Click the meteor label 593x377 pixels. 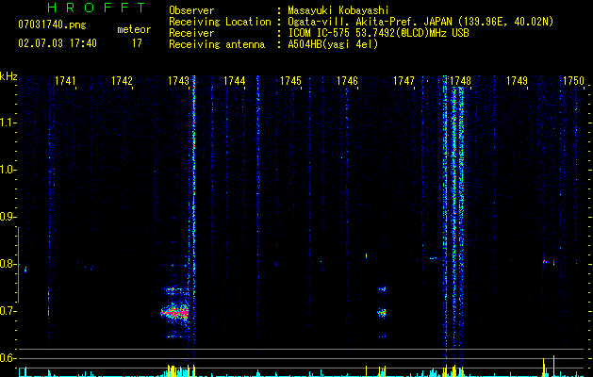(x=134, y=29)
